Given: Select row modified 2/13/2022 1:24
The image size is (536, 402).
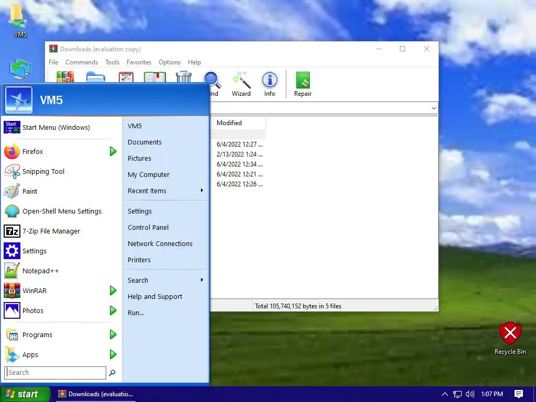Looking at the screenshot, I should point(240,154).
